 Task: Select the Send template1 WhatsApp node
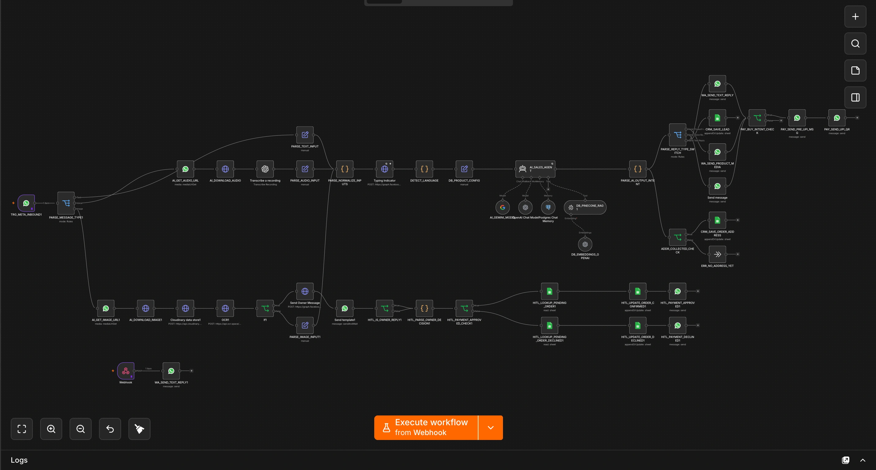point(345,308)
